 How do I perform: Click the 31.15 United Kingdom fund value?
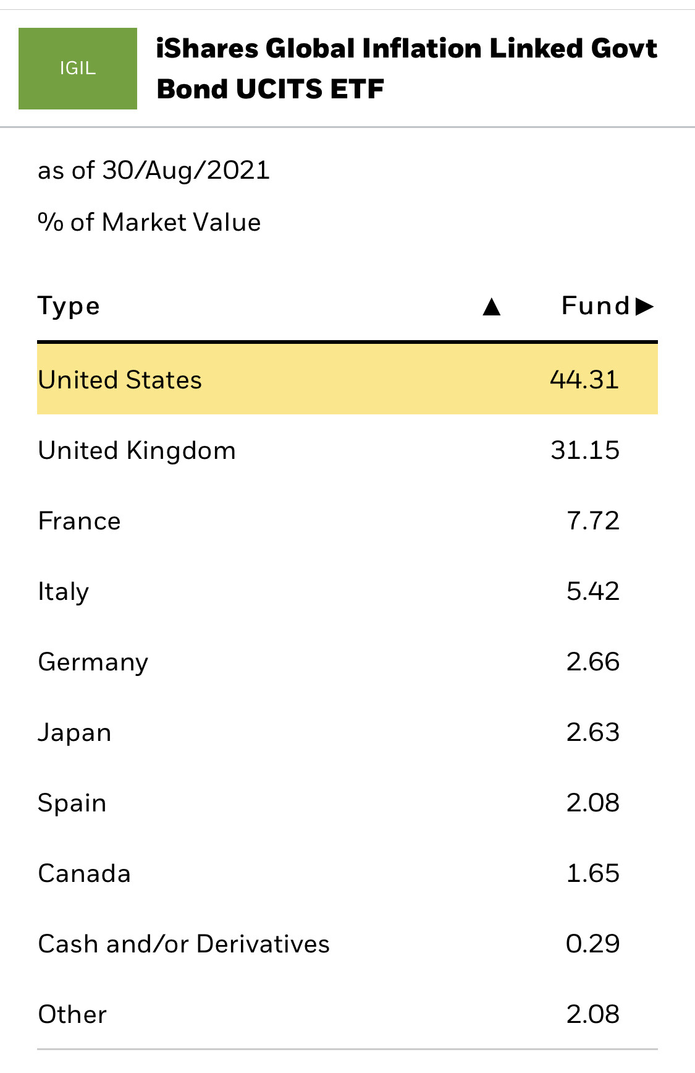click(x=585, y=450)
